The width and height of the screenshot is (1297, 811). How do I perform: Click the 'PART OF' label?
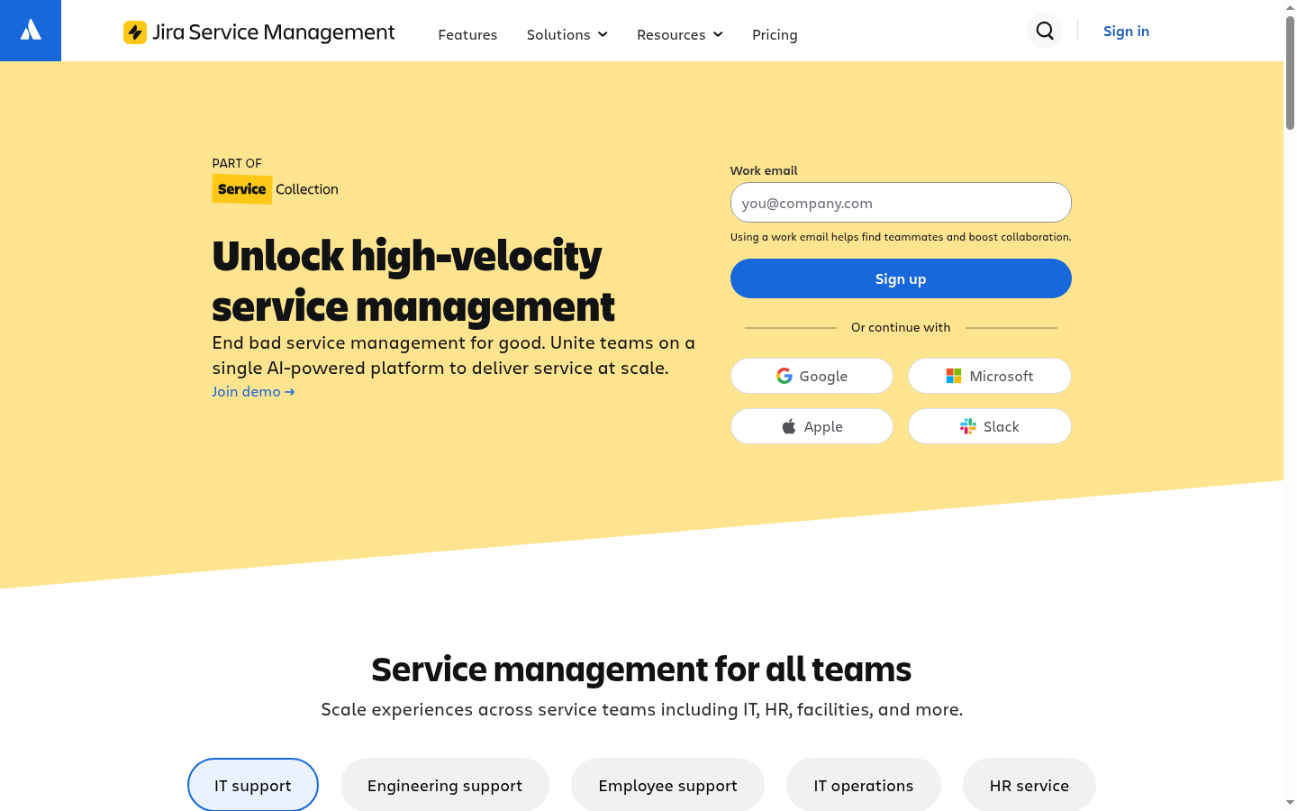click(237, 163)
